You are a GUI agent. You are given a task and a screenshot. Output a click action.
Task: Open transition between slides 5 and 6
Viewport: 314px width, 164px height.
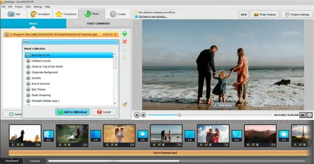click(x=237, y=136)
